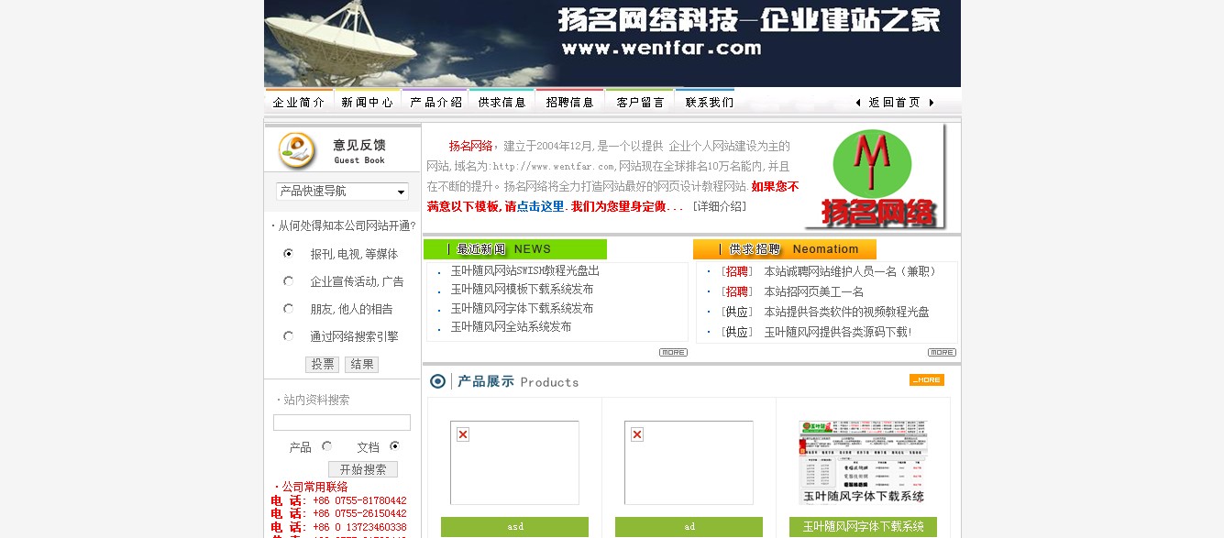Open the 联系我们 navigation item
This screenshot has width=1224, height=538.
[709, 102]
